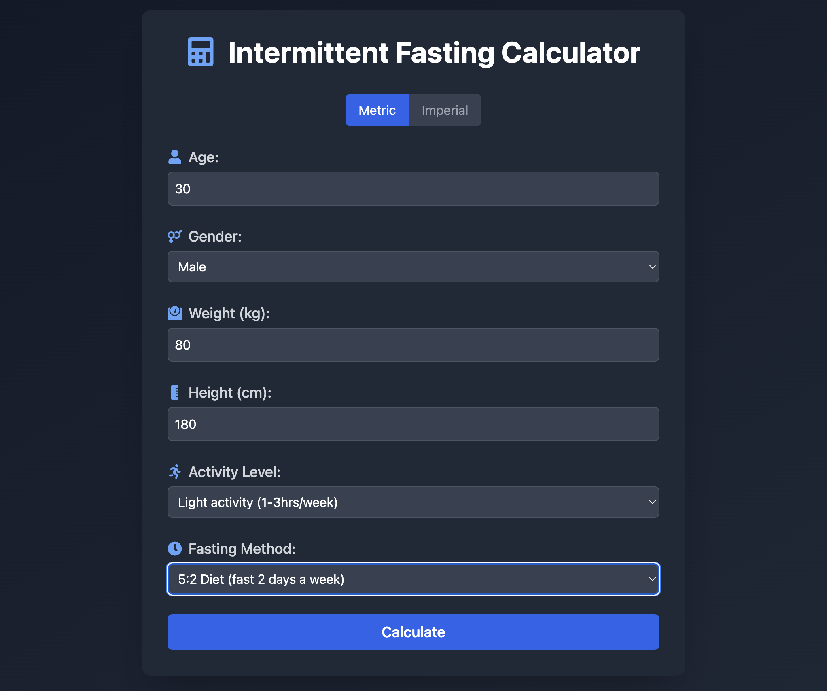Image resolution: width=827 pixels, height=691 pixels.
Task: Focus the Age input field
Action: click(413, 189)
